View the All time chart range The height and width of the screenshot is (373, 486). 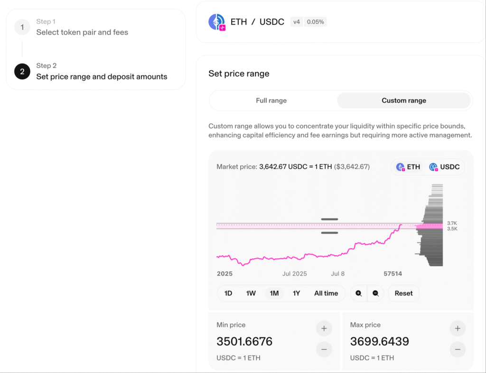point(326,293)
